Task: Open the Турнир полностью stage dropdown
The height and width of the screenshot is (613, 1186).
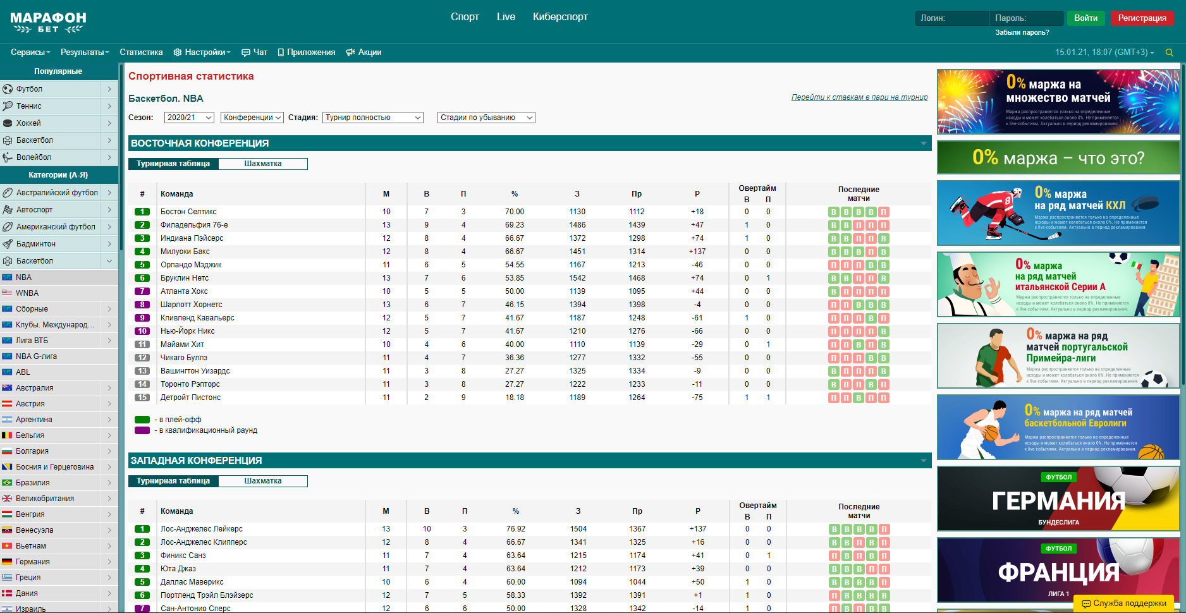Action: tap(372, 118)
